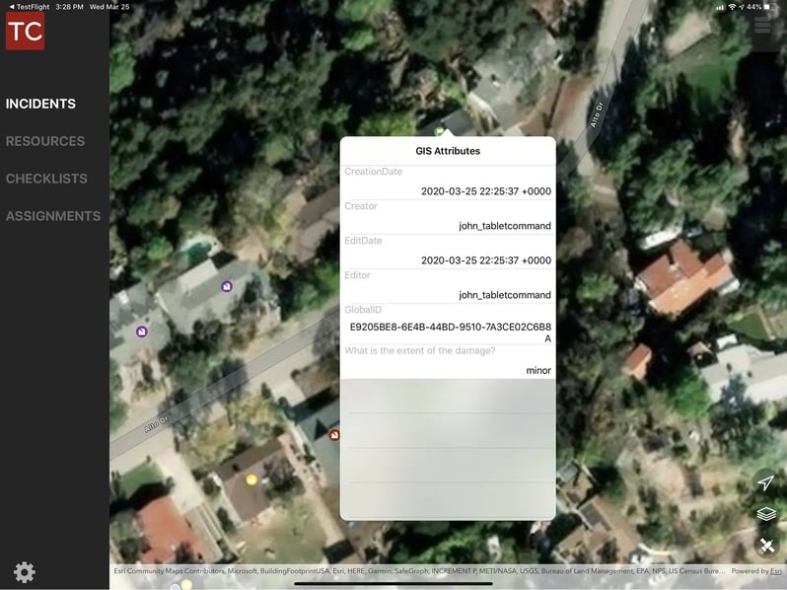Click the GIS Attributes popup title
787x590 pixels.
point(448,151)
